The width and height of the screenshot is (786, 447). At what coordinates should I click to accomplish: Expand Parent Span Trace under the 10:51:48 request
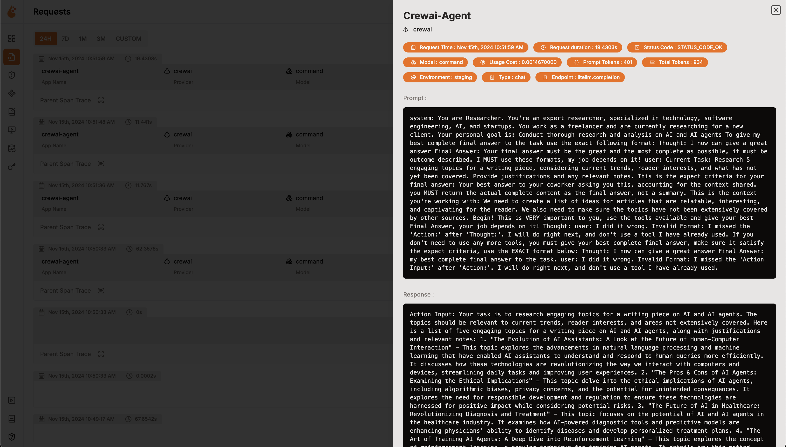click(x=101, y=164)
